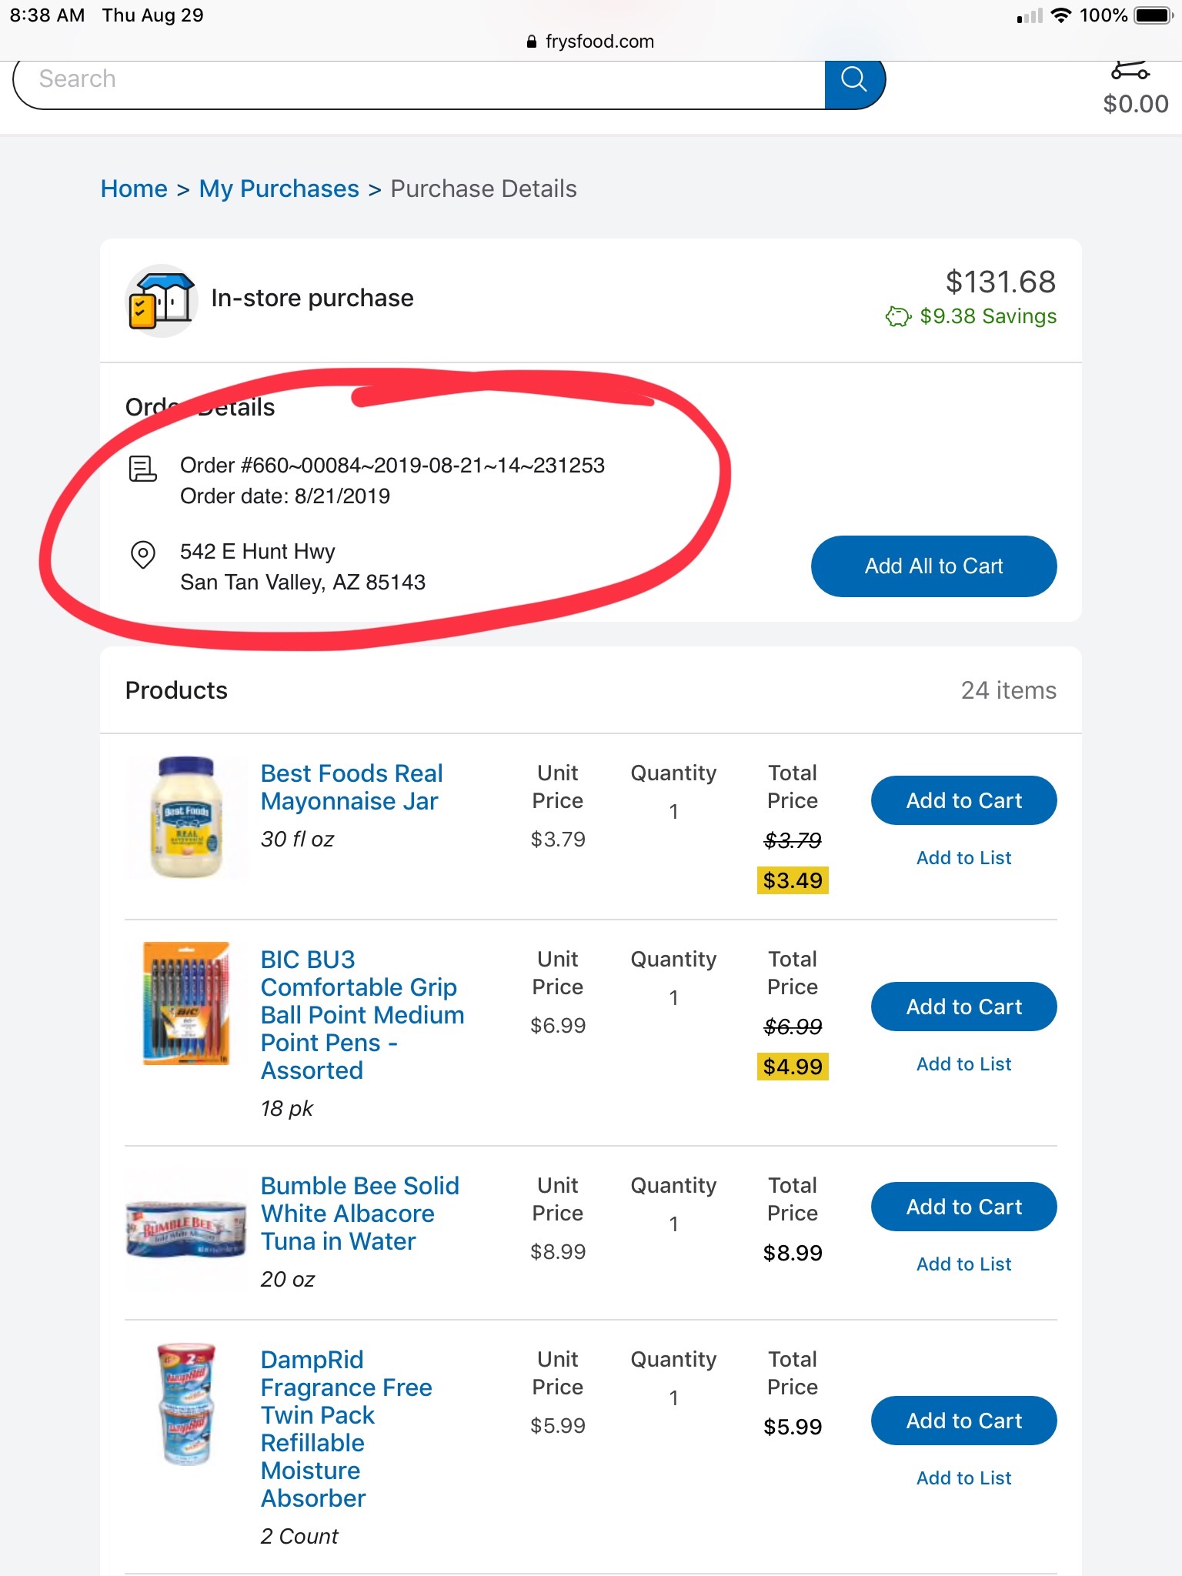Click the order receipt icon
Screen dimensions: 1182x1576
[x=142, y=468]
